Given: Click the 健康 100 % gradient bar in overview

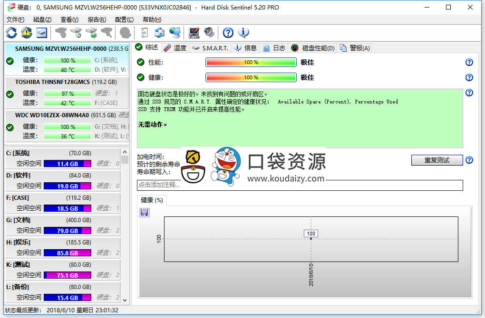Looking at the screenshot, I should click(x=251, y=77).
